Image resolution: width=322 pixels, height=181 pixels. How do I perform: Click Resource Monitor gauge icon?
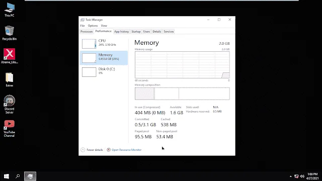[x=109, y=150]
